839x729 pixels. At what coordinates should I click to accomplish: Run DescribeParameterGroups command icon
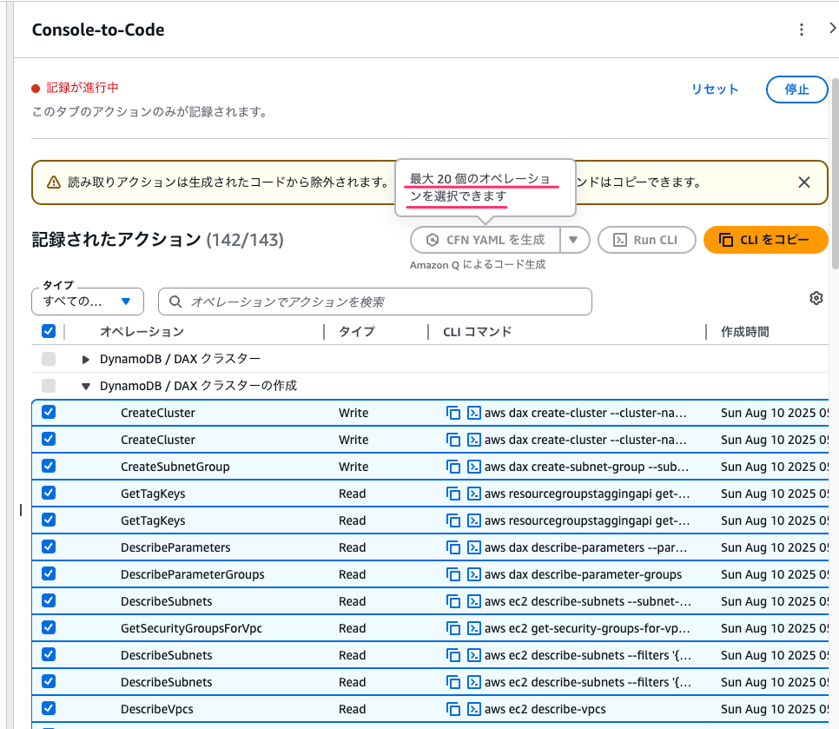pyautogui.click(x=473, y=574)
